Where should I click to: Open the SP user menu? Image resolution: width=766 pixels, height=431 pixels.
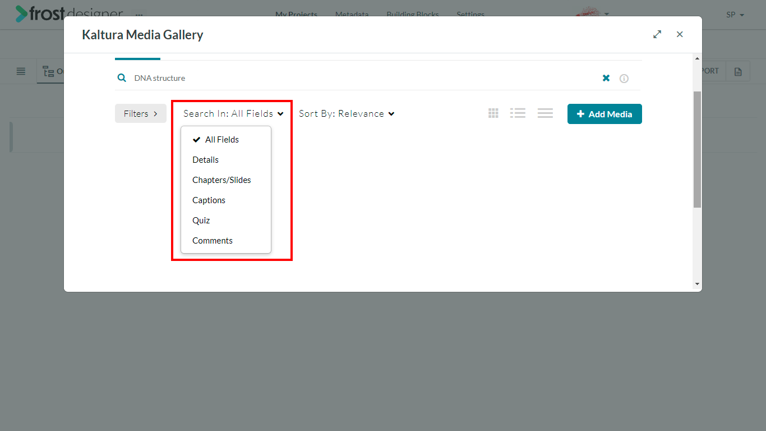pyautogui.click(x=735, y=15)
